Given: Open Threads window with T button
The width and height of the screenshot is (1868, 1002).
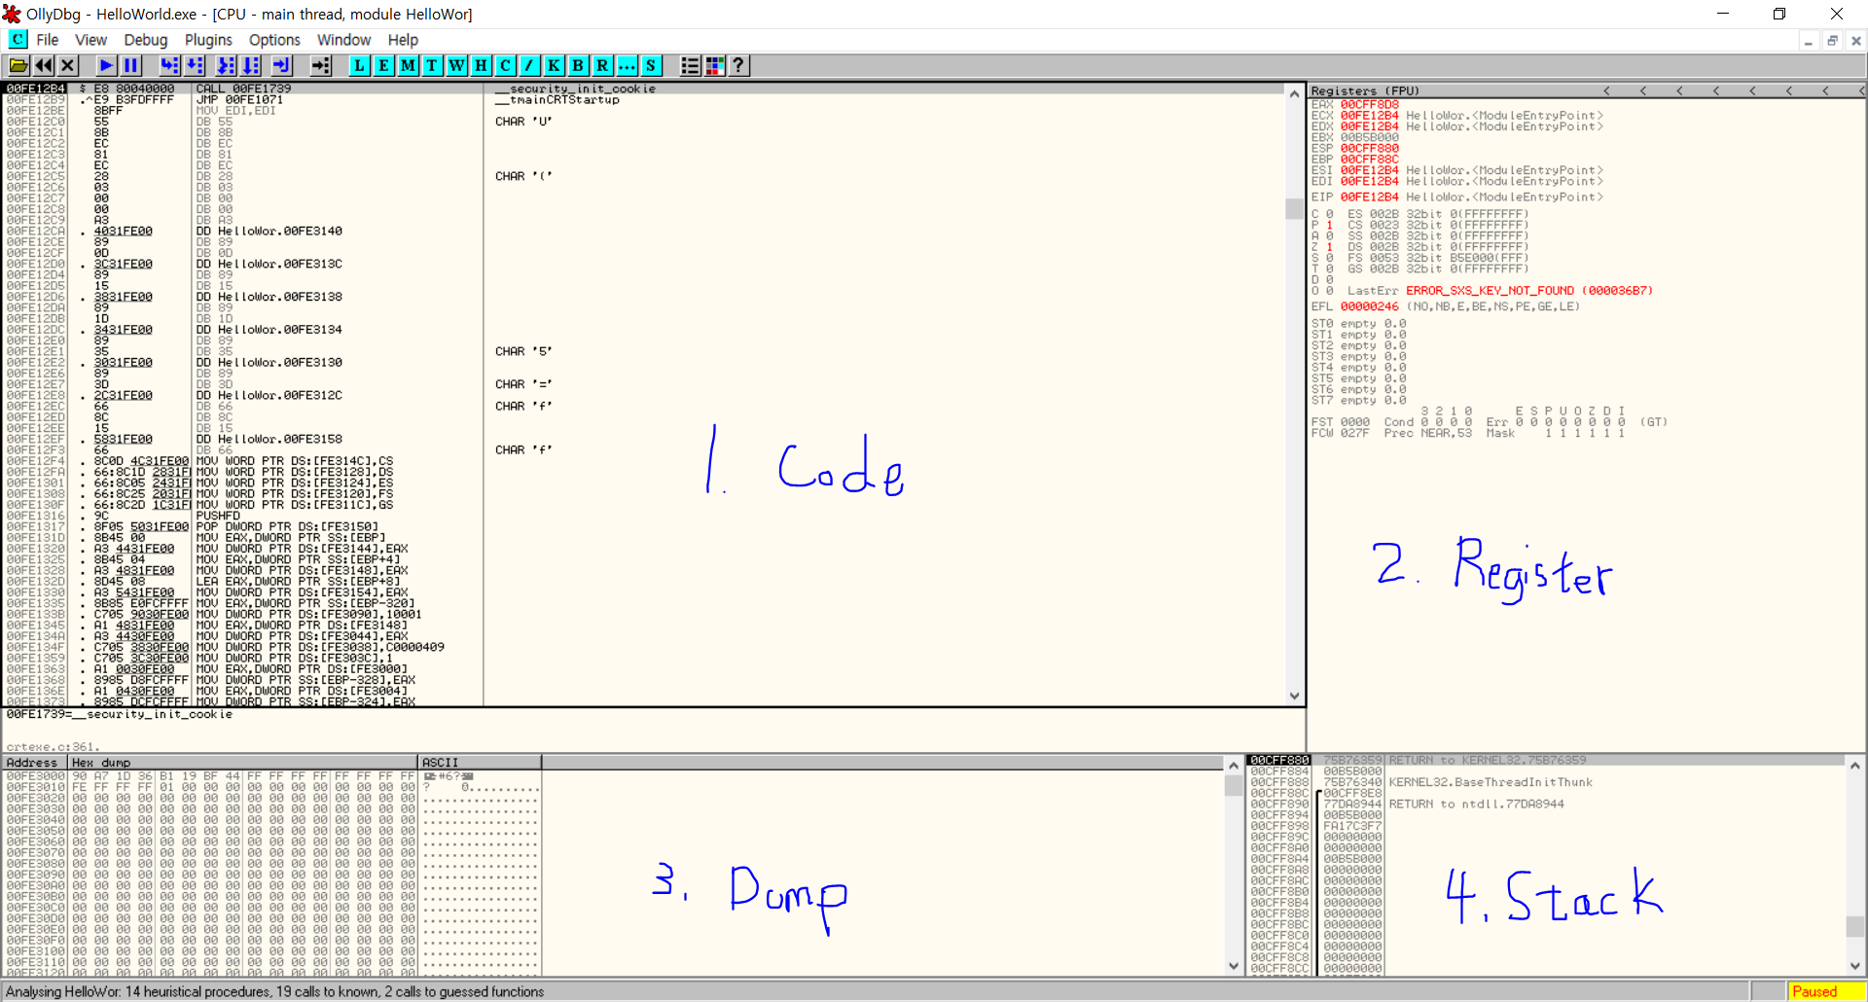Looking at the screenshot, I should point(433,65).
